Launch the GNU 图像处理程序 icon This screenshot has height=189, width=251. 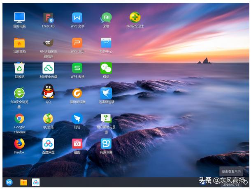48,43
